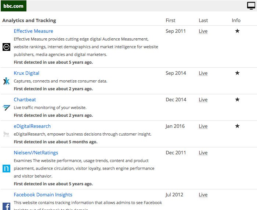
Task: Click Live status for Nielsen//NetRatings
Action: [203, 153]
